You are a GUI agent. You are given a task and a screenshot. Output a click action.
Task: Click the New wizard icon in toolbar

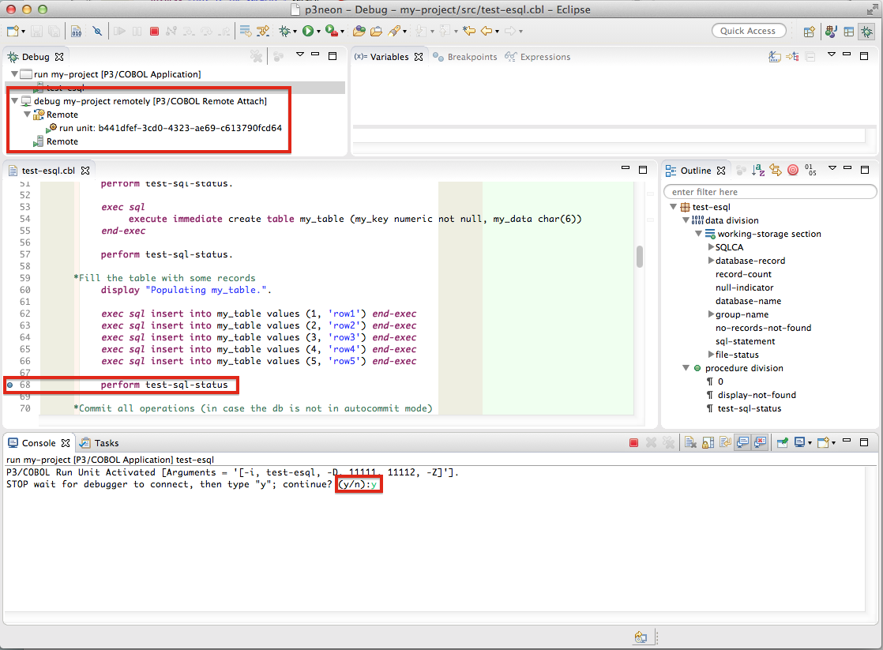13,31
